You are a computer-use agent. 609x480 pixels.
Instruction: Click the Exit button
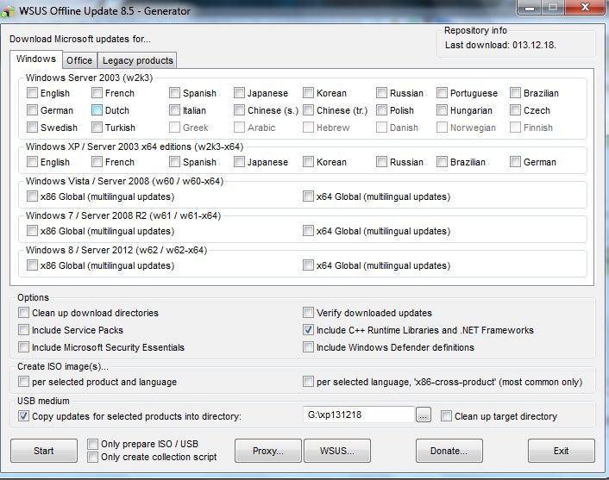(562, 451)
